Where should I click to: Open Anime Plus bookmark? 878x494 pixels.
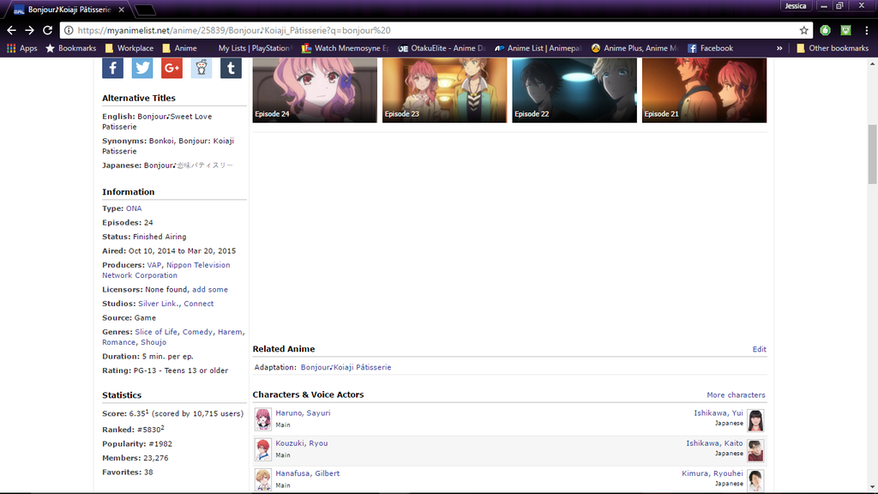[634, 48]
